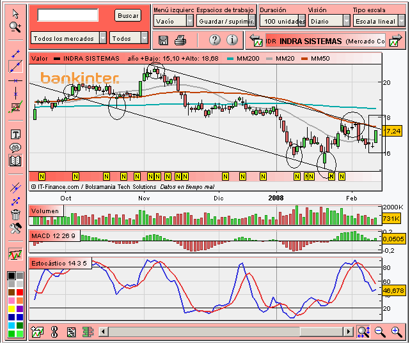Viewport: 410px width, 344px height.
Task: Go to next security with right arrow
Action: point(395,40)
